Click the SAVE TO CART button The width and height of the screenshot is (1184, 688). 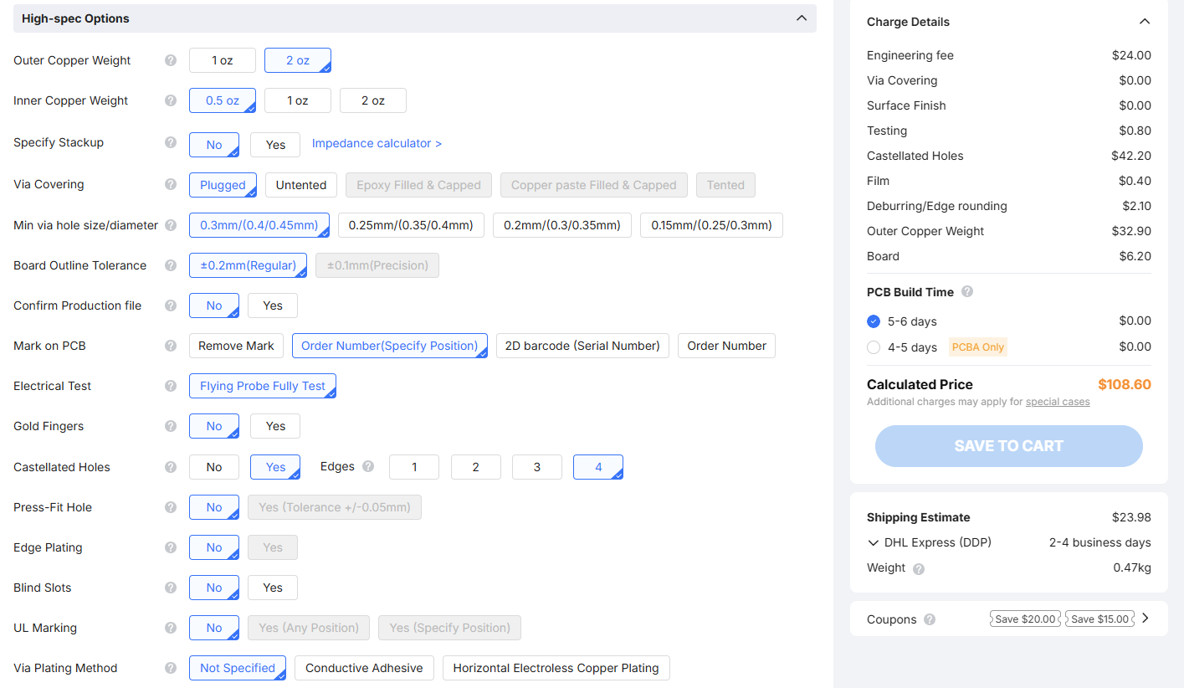point(1008,446)
